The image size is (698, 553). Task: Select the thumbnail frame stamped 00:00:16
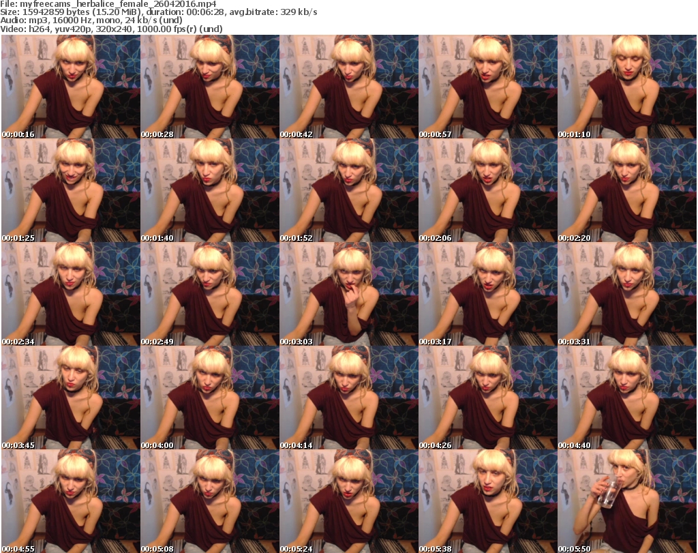tap(71, 87)
